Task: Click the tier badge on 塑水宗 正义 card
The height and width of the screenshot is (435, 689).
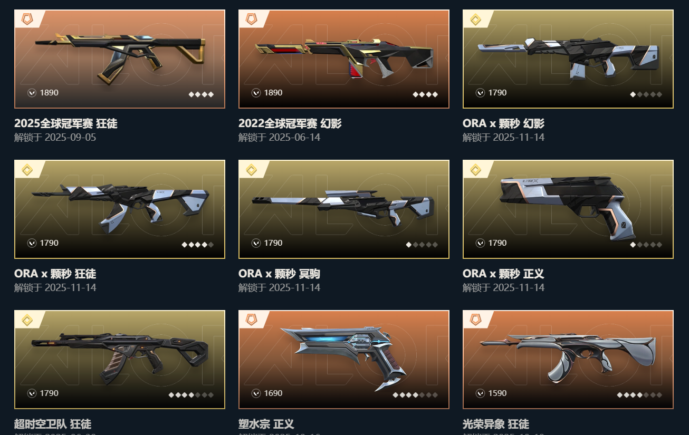Action: click(251, 320)
